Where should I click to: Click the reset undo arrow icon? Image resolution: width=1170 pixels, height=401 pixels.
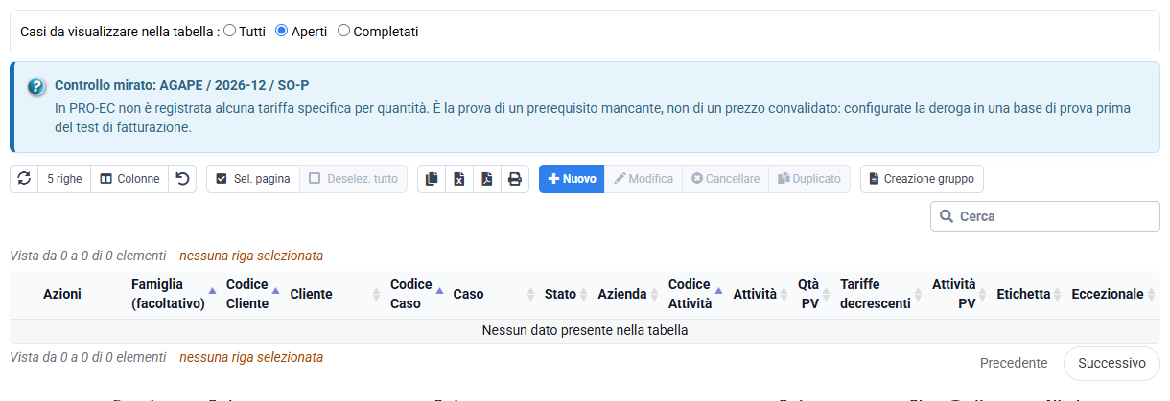coord(183,179)
